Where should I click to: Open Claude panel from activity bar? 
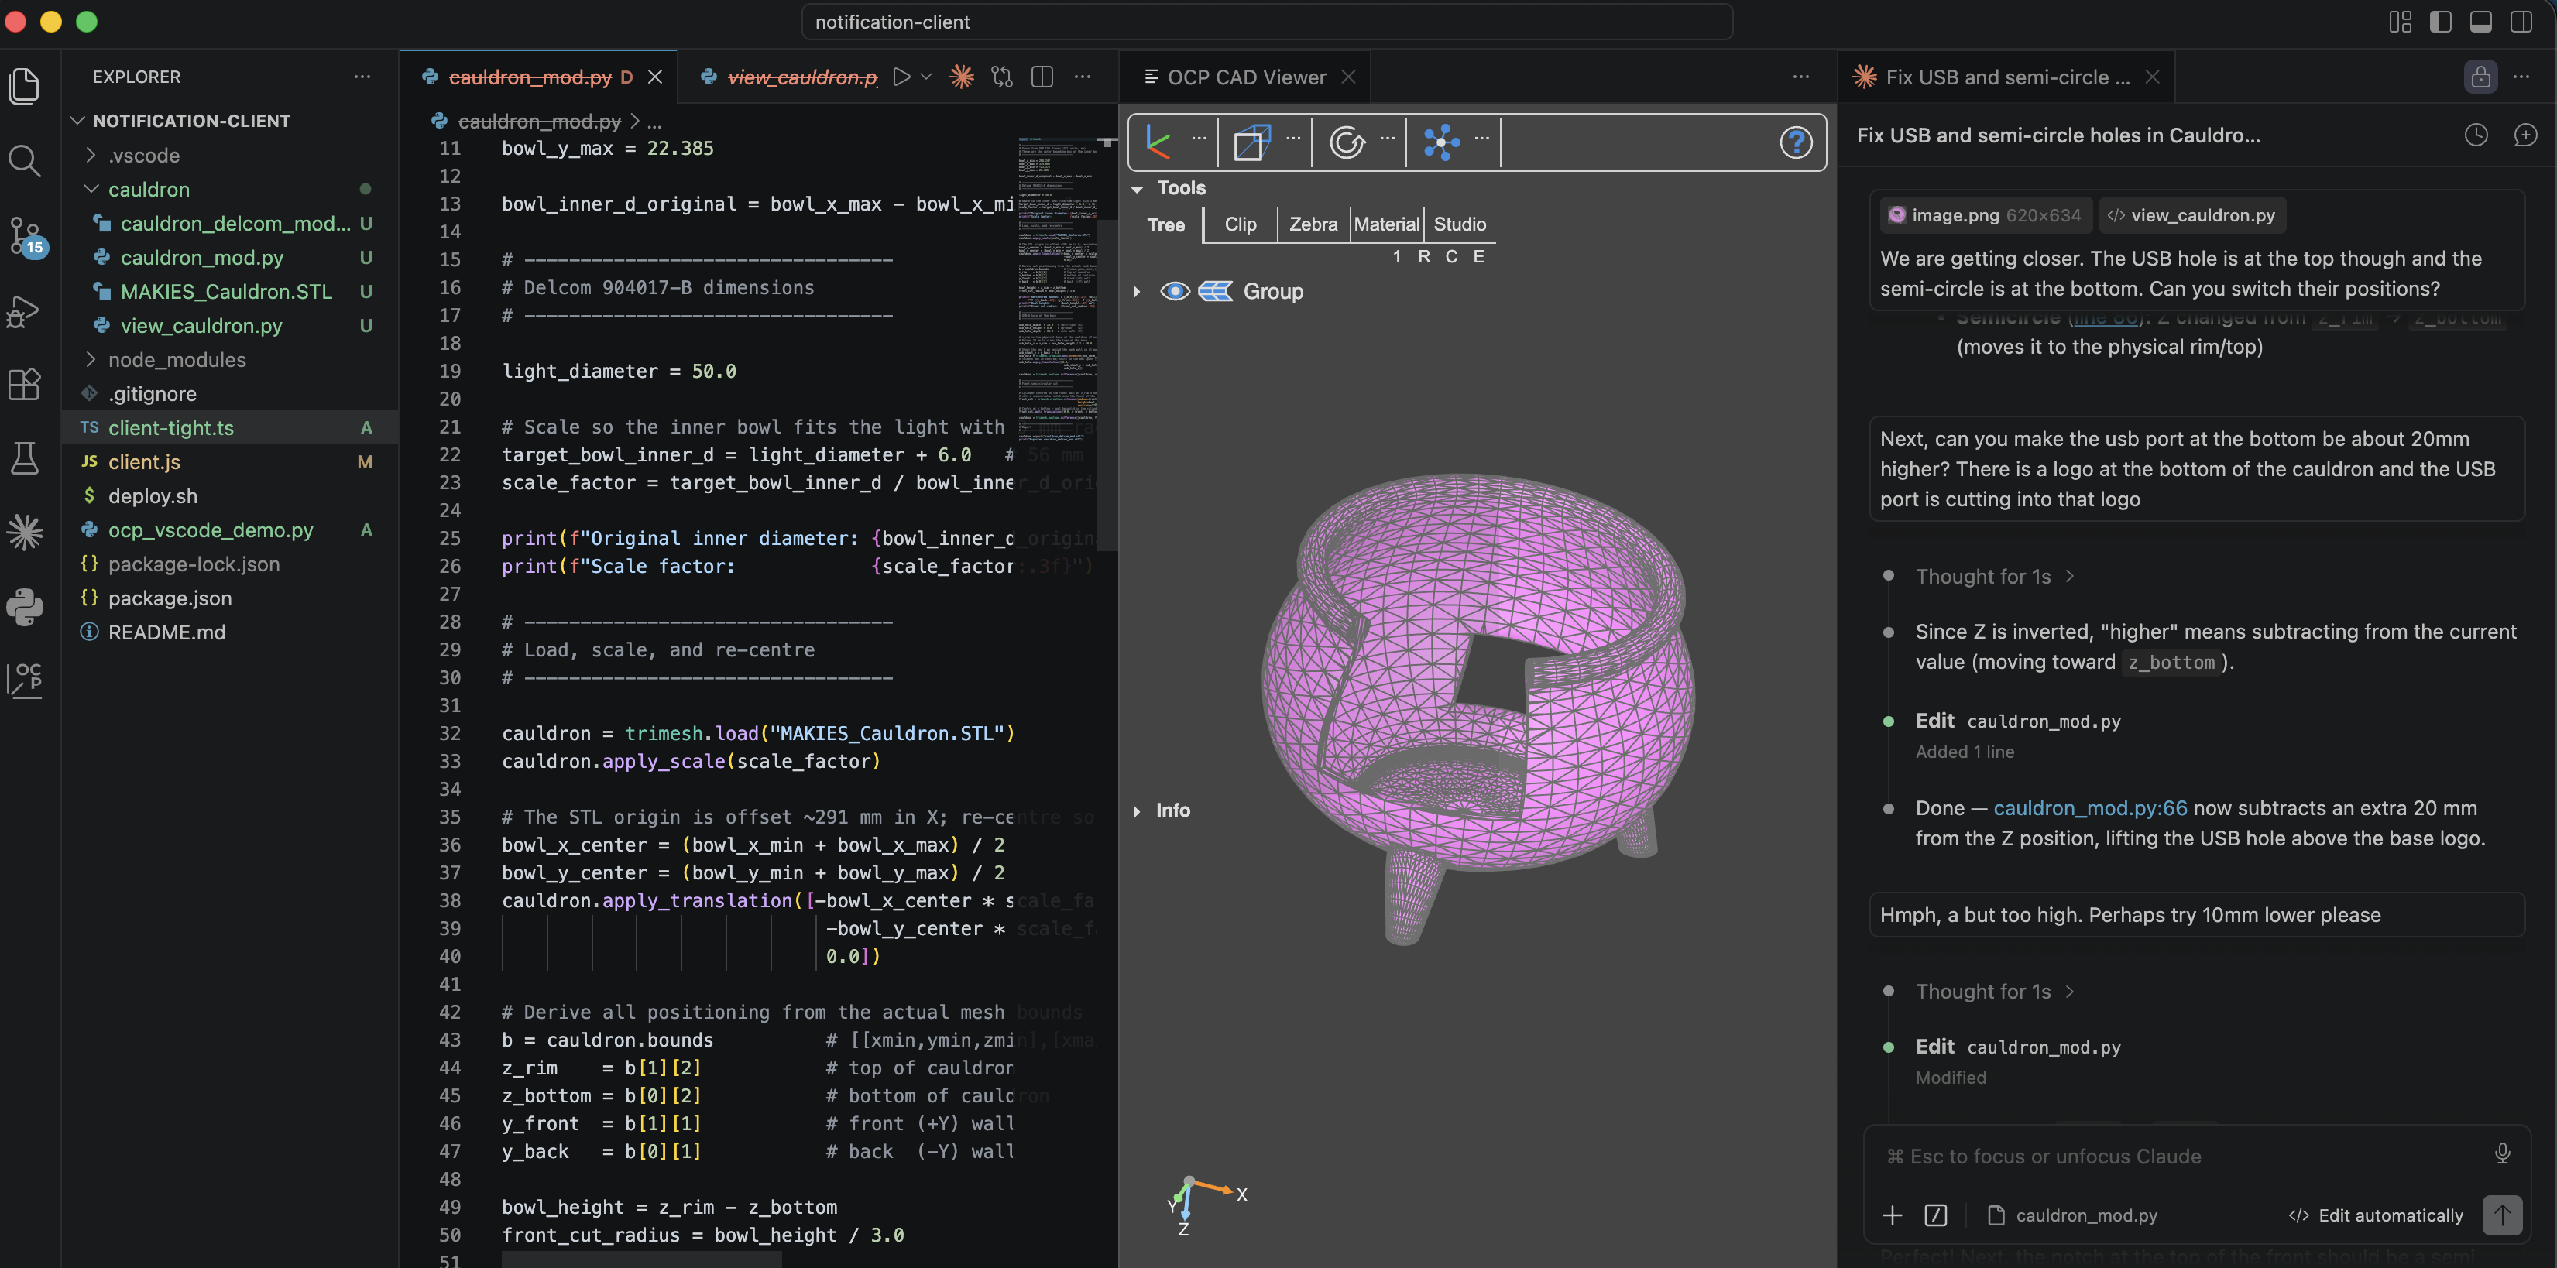tap(25, 533)
